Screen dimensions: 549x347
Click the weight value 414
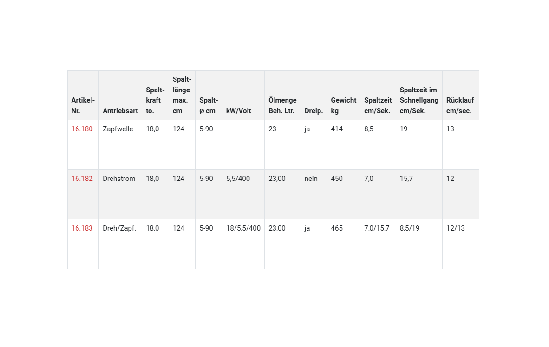(x=337, y=129)
